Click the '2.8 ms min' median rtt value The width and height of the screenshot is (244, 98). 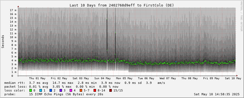click(87, 83)
